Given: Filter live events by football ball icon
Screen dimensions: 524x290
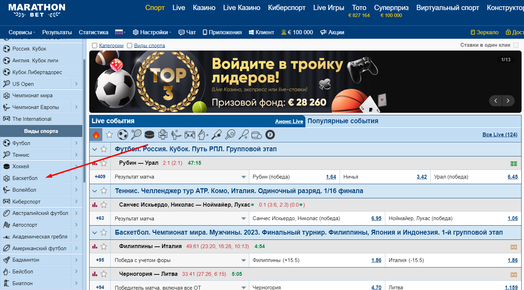Looking at the screenshot, I should (122, 135).
